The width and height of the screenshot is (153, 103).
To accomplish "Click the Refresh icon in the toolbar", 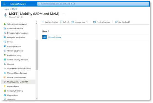I will point(61,22).
